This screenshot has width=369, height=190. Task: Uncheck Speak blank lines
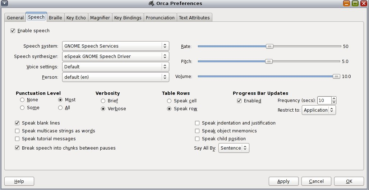[17, 123]
